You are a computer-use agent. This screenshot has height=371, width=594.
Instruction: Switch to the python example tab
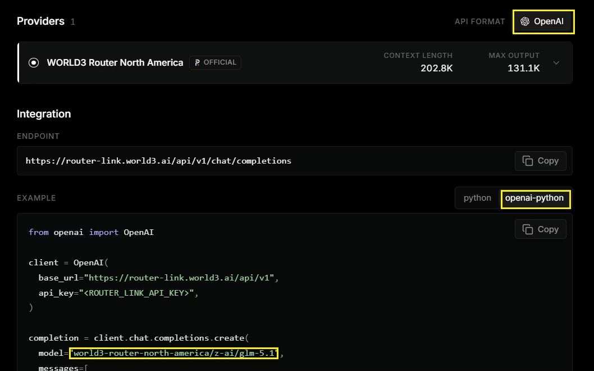[x=477, y=198]
